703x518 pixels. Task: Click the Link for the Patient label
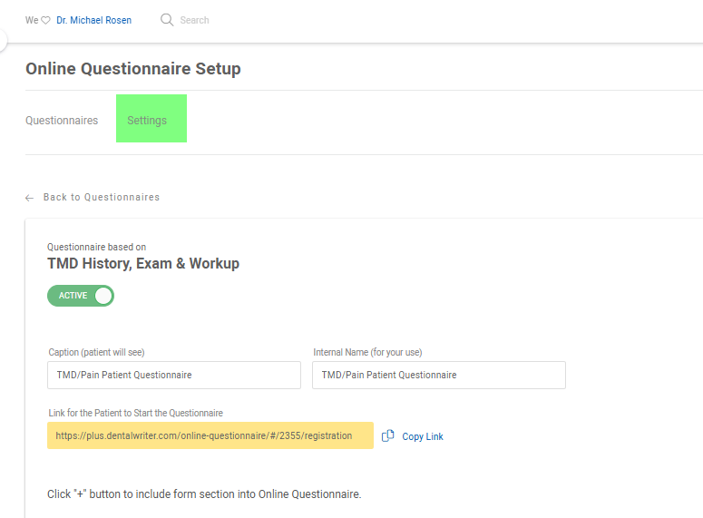click(135, 413)
